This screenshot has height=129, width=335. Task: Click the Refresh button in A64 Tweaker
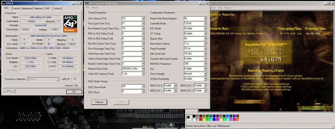coord(99,102)
